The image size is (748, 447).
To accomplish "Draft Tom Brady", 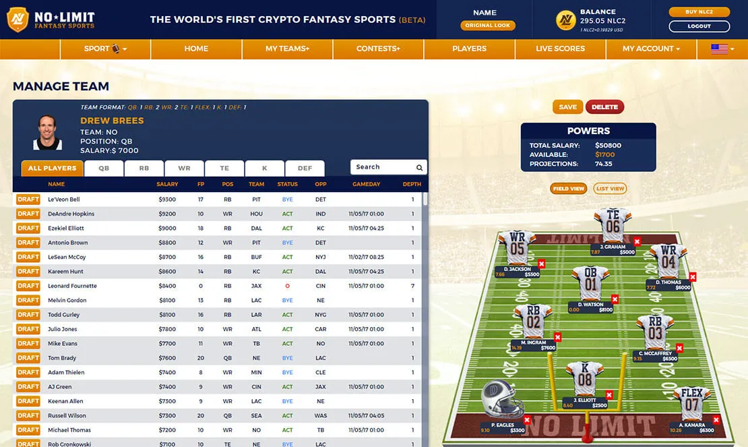I will [28, 358].
